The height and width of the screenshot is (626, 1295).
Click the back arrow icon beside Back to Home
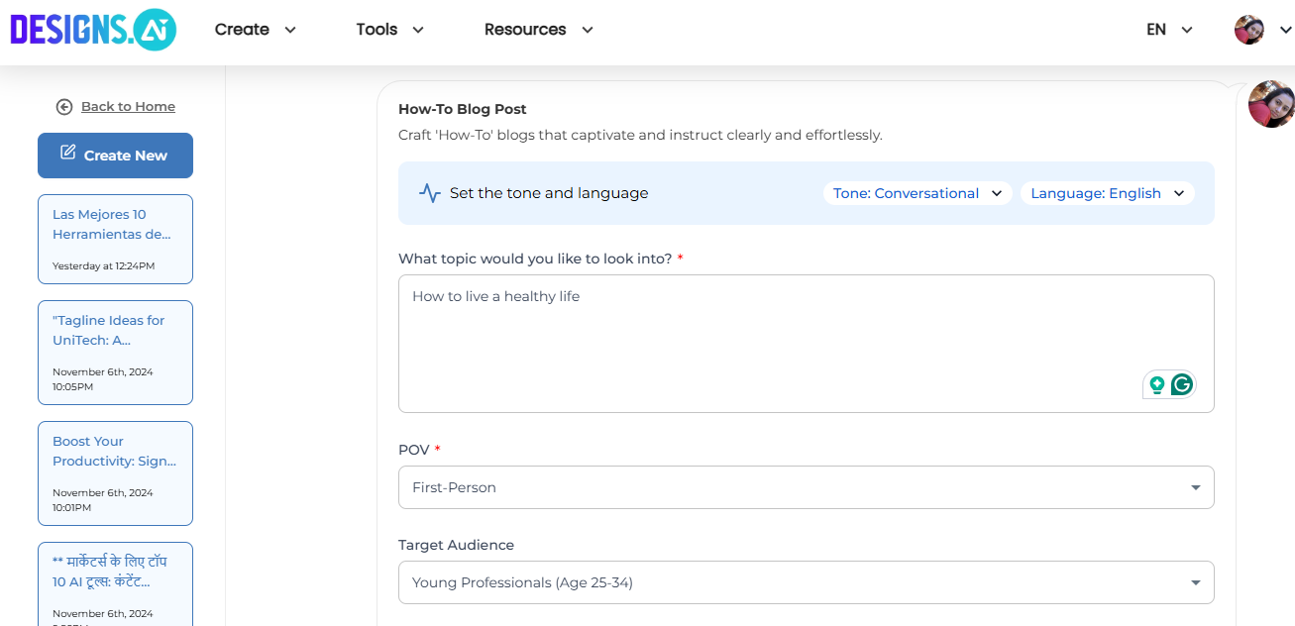pyautogui.click(x=64, y=107)
